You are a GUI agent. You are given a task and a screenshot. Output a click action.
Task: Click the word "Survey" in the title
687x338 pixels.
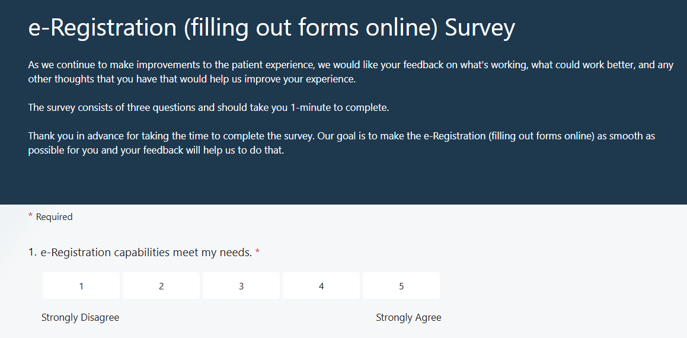[x=480, y=28]
